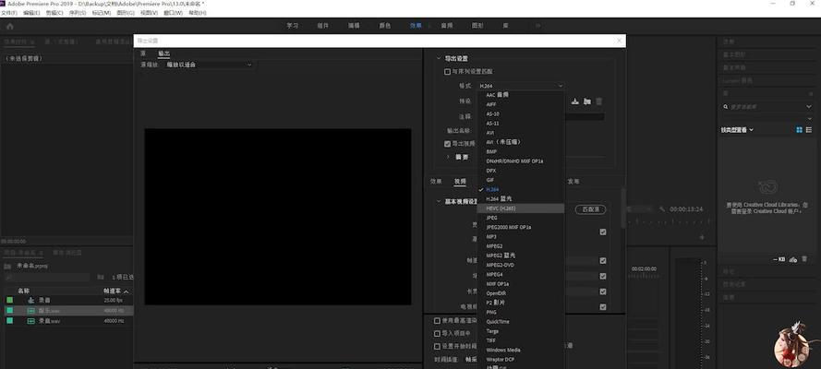Viewport: 821px width, 369px height.
Task: Open the 帮助(H) menu
Action: tap(197, 13)
